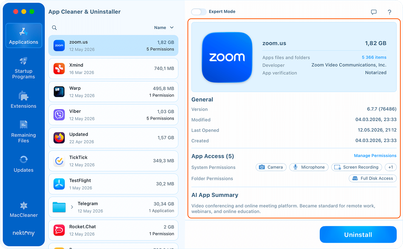
Task: Select the zoom.us app row icon
Action: pos(59,45)
